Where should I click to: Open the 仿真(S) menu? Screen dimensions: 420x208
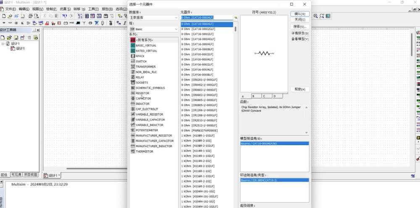[x=66, y=9]
